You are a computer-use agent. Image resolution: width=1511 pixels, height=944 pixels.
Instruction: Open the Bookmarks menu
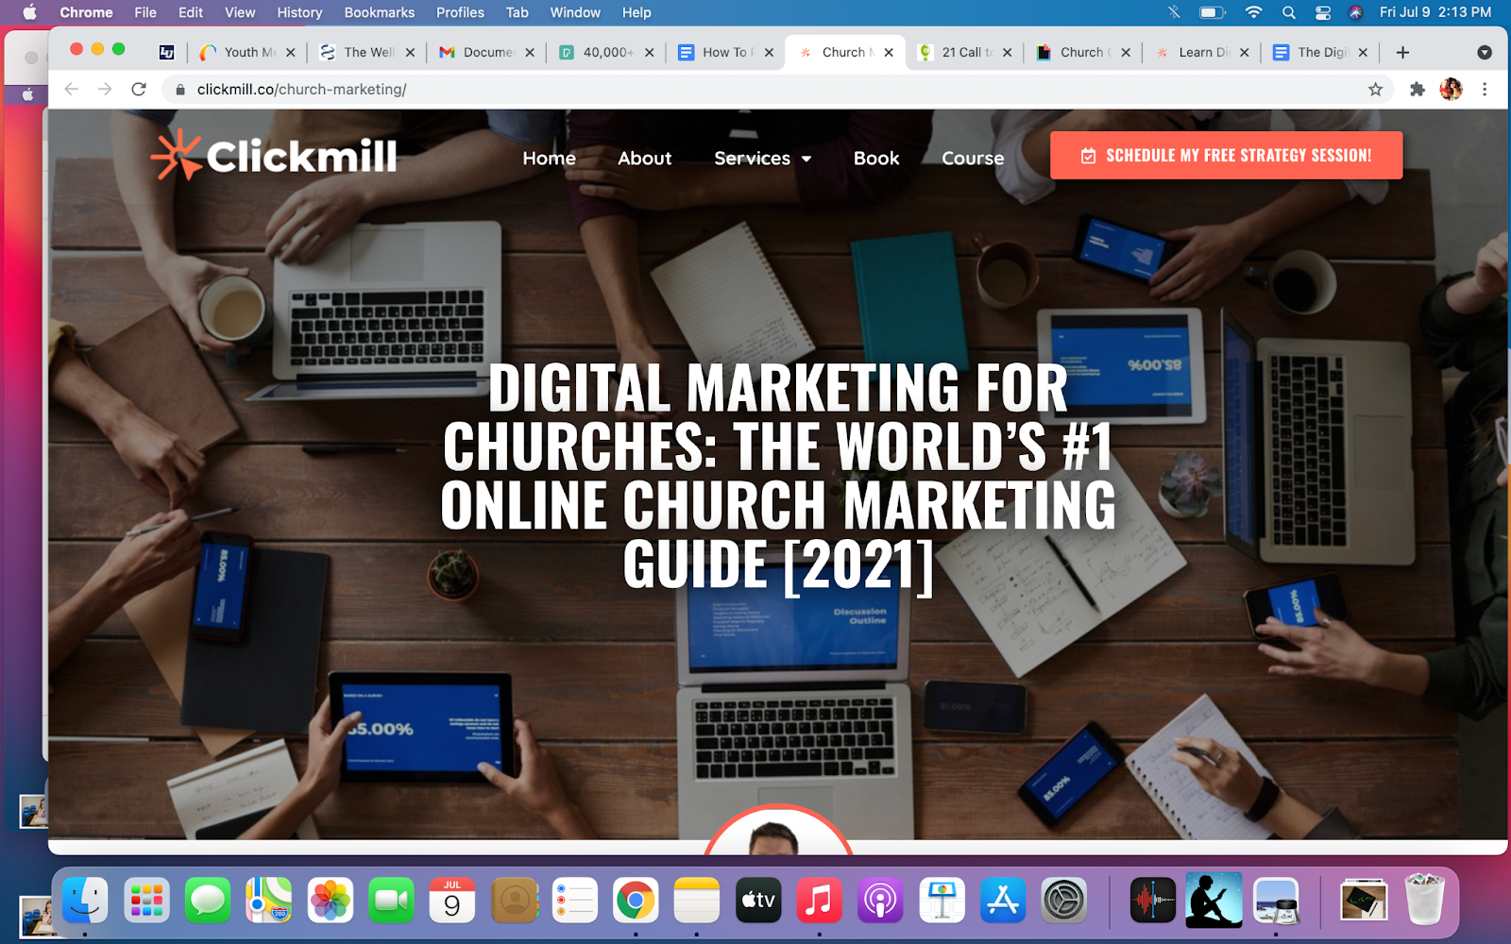click(x=380, y=12)
